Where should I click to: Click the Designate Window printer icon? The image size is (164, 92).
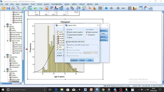coord(150,8)
